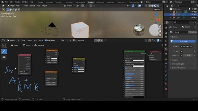
Task: Open the File menu
Action: tap(6, 2)
